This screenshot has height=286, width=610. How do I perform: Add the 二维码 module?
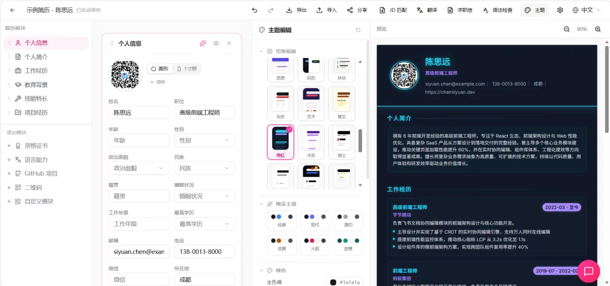point(46,188)
